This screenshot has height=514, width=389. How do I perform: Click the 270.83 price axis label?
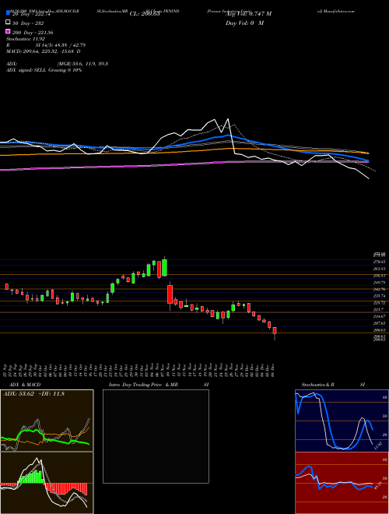[x=380, y=262]
